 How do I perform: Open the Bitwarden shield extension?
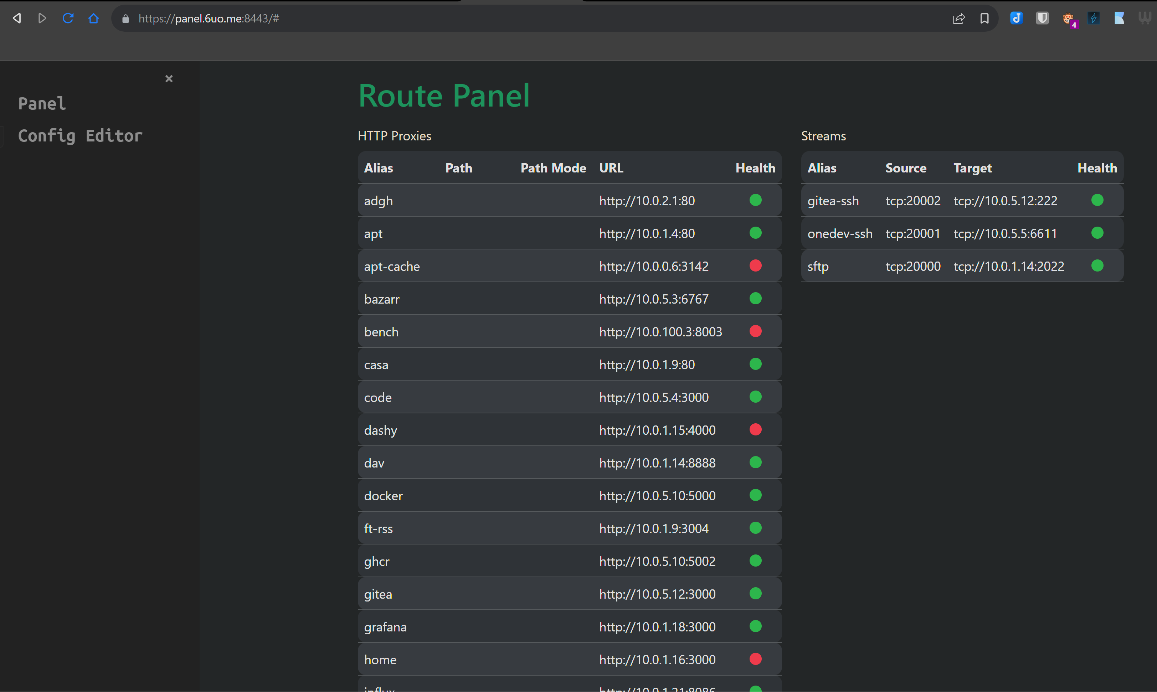coord(1042,18)
